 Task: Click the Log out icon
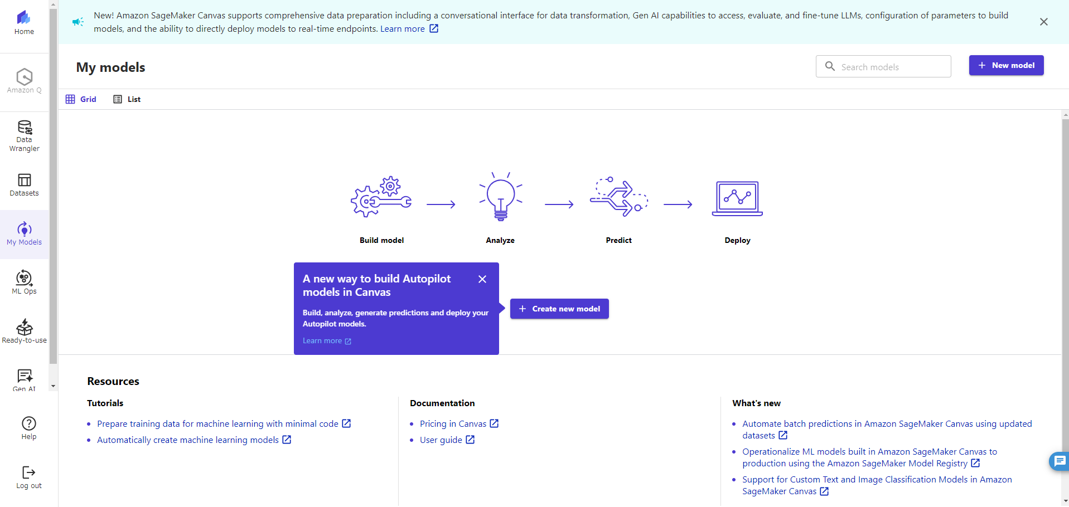[x=29, y=472]
